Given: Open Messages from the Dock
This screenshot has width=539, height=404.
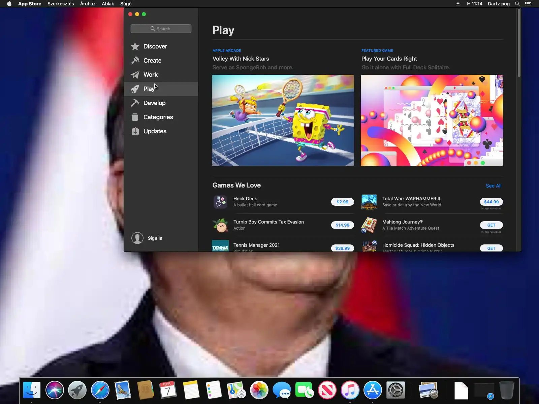Looking at the screenshot, I should click(282, 390).
